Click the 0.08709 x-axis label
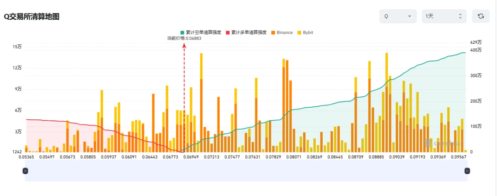The image size is (497, 196). [x=356, y=157]
